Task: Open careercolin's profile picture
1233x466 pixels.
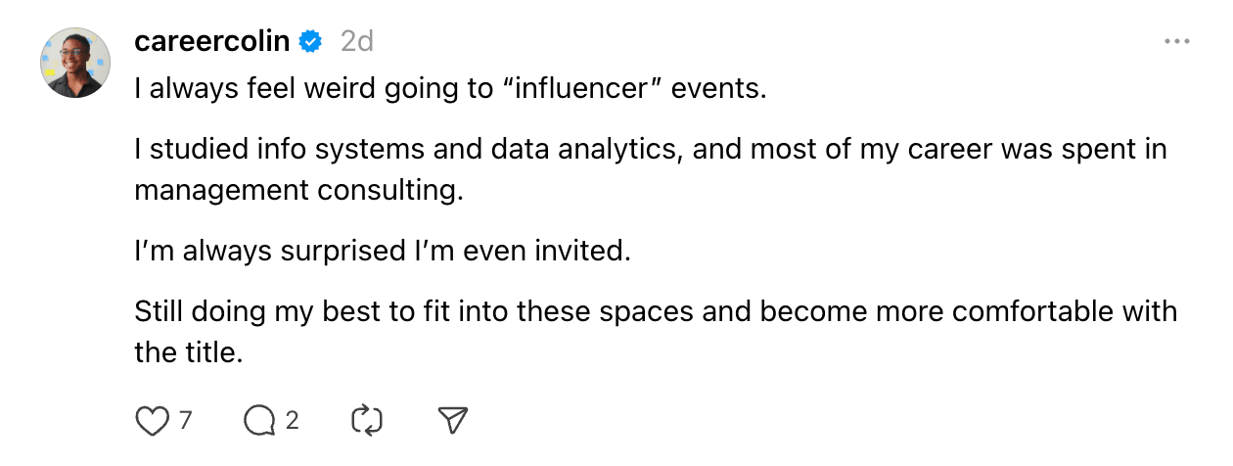Action: pyautogui.click(x=74, y=63)
